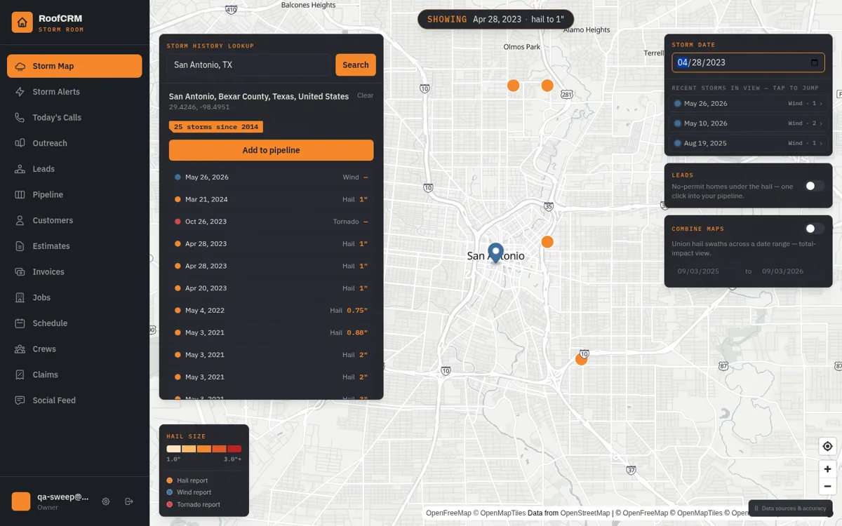Zoom out the map with minus

click(827, 486)
